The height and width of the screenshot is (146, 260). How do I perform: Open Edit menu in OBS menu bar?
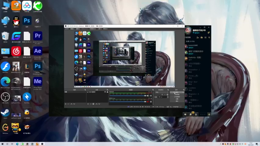point(72,29)
